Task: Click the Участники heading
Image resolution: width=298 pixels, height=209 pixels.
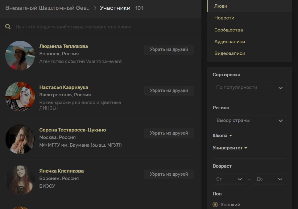Action: [115, 8]
